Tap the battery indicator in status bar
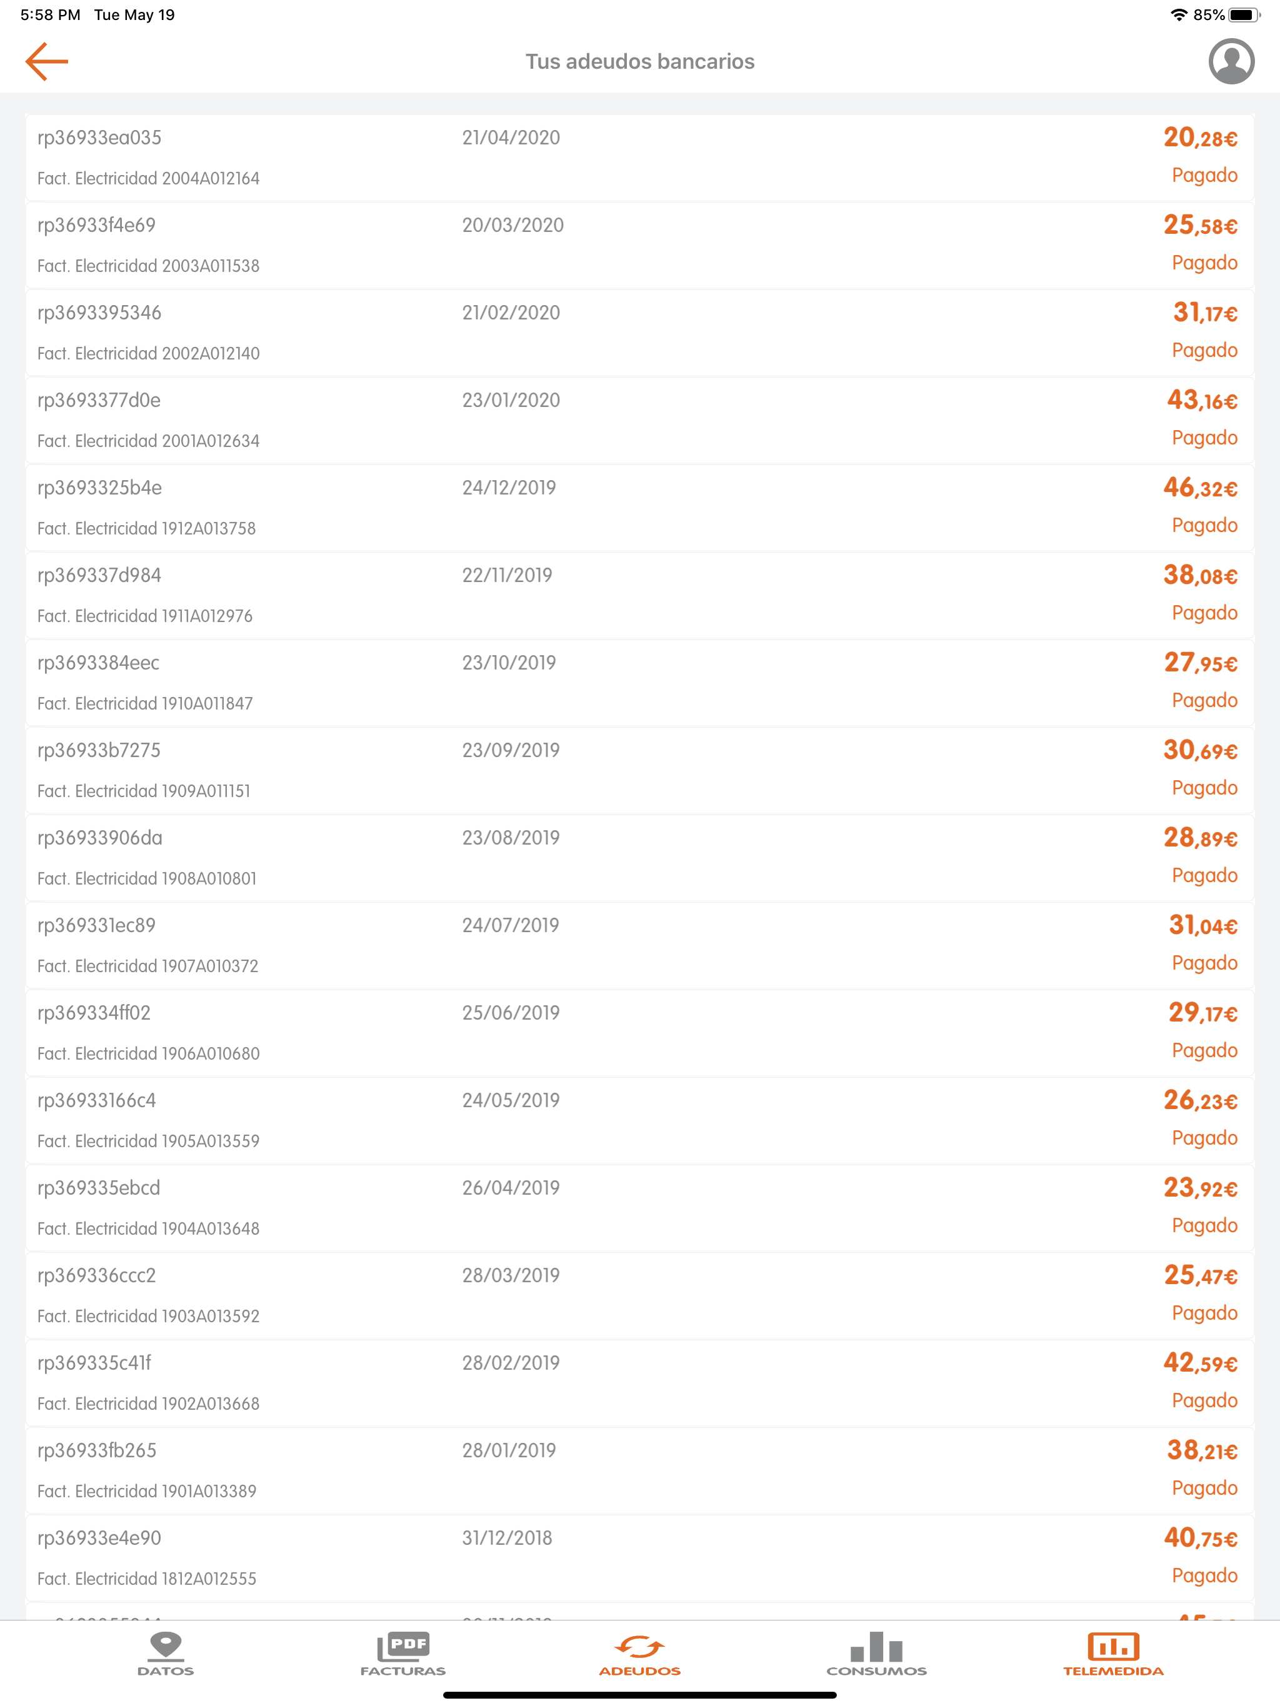 (x=1244, y=14)
